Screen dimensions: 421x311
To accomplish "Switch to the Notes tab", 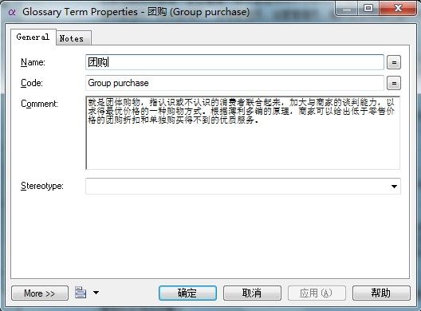I will coord(73,38).
